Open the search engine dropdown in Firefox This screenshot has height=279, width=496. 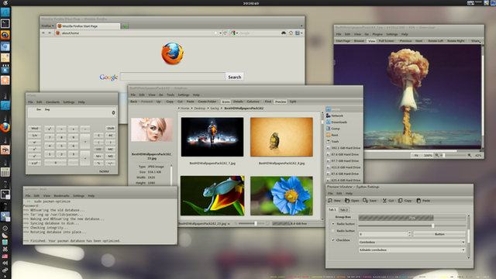point(234,33)
